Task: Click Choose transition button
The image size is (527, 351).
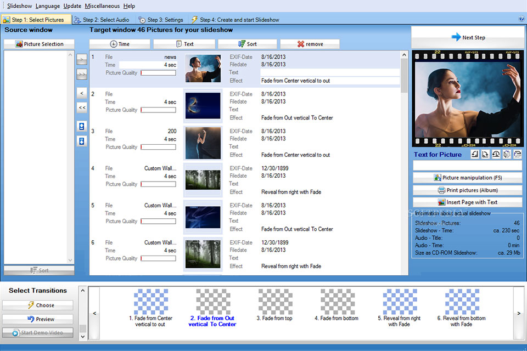Action: tap(38, 305)
